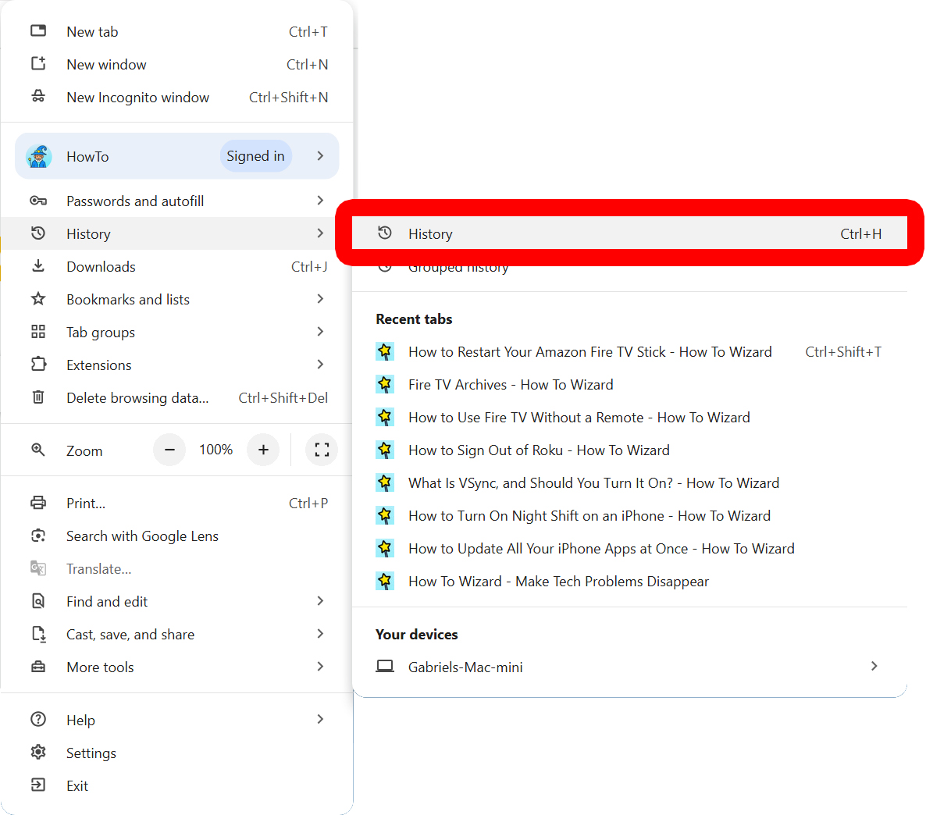This screenshot has width=926, height=815.
Task: Zoom out with the minus button
Action: click(x=169, y=450)
